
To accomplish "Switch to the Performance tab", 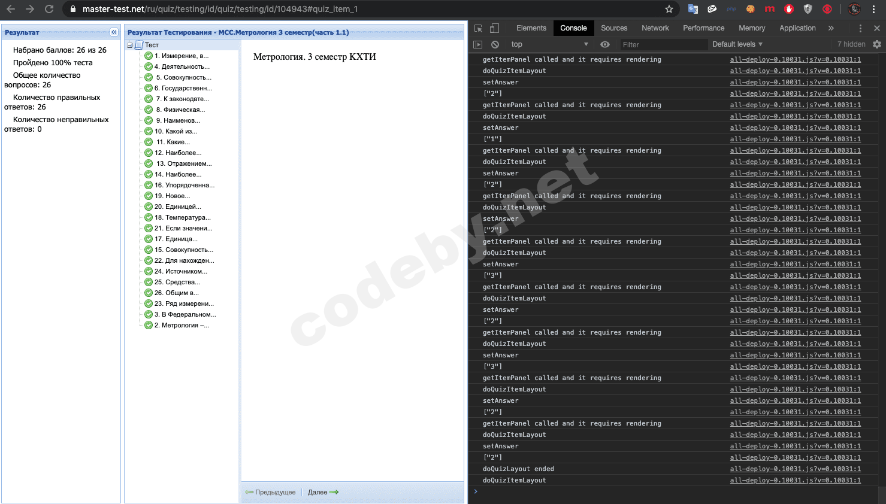I will point(704,28).
